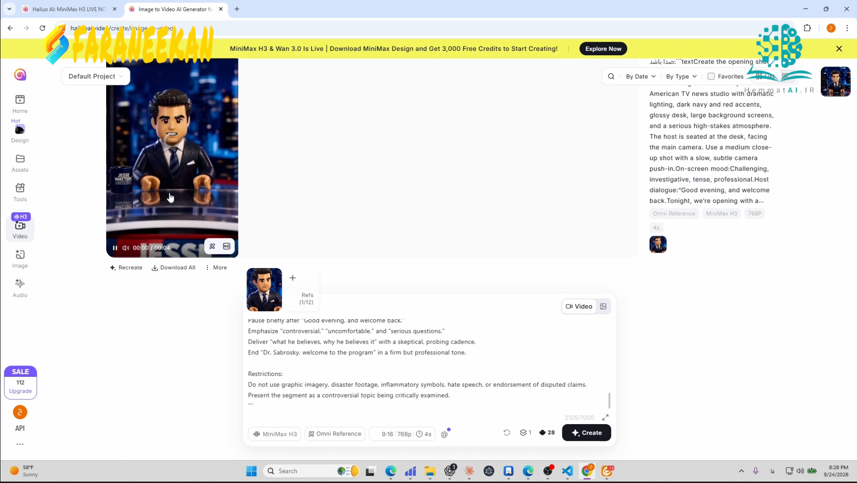Toggle the Video mode button
Viewport: 857px width, 483px height.
[579, 307]
